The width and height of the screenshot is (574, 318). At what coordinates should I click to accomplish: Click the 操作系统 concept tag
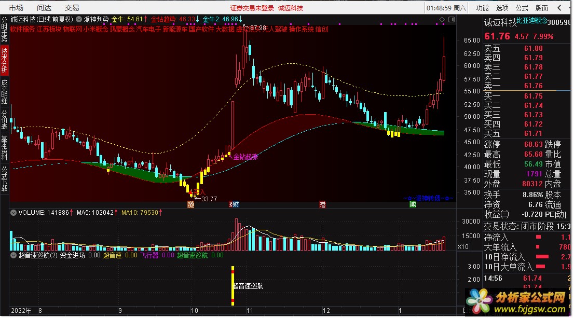pyautogui.click(x=301, y=29)
